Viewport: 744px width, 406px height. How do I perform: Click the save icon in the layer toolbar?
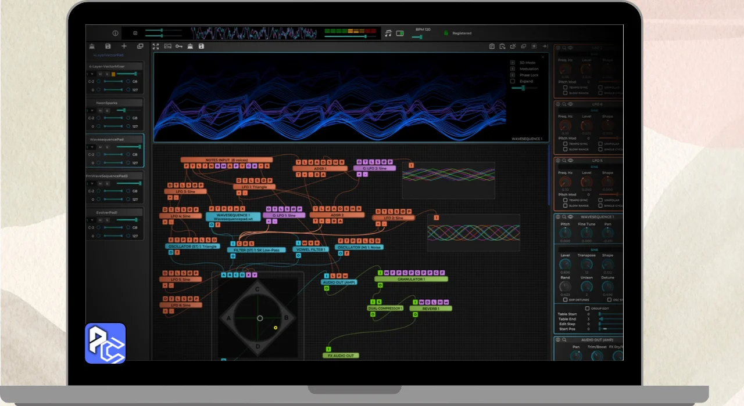point(108,46)
